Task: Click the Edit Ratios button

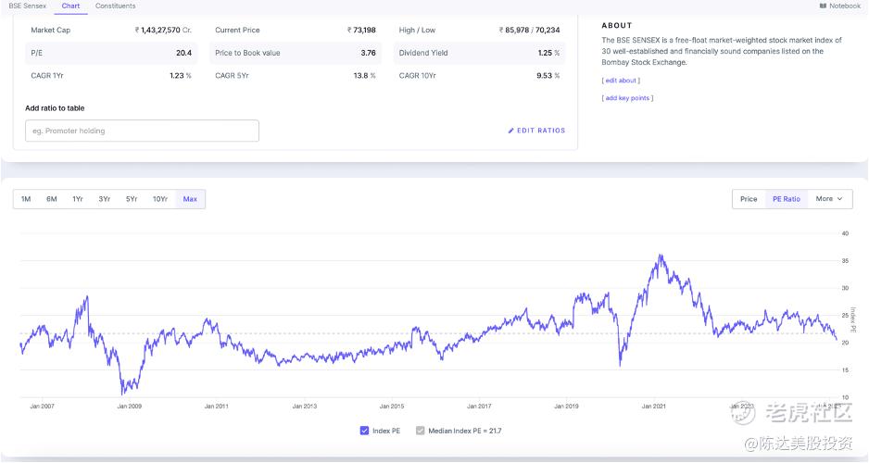Action: 536,131
